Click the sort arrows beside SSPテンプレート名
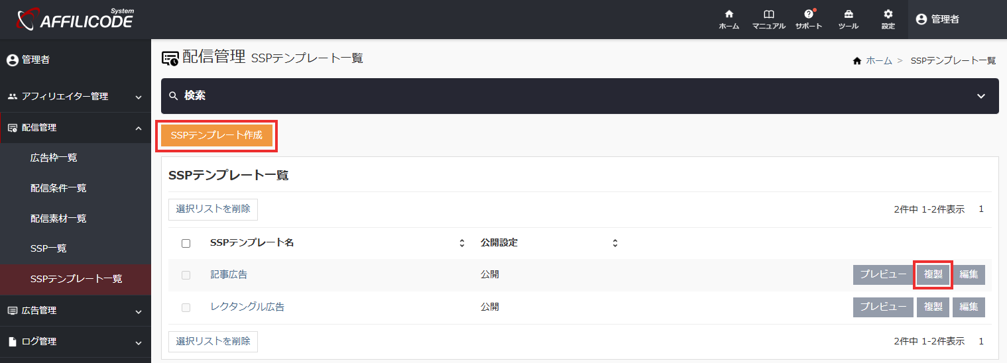This screenshot has height=363, width=1007. [462, 244]
